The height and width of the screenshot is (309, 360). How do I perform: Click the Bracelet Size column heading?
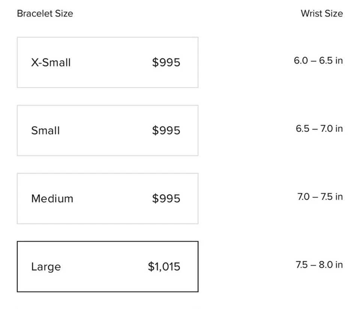click(x=45, y=13)
